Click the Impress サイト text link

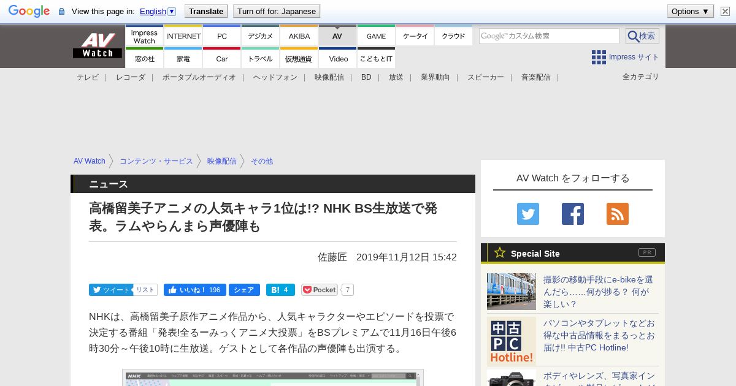click(x=634, y=57)
